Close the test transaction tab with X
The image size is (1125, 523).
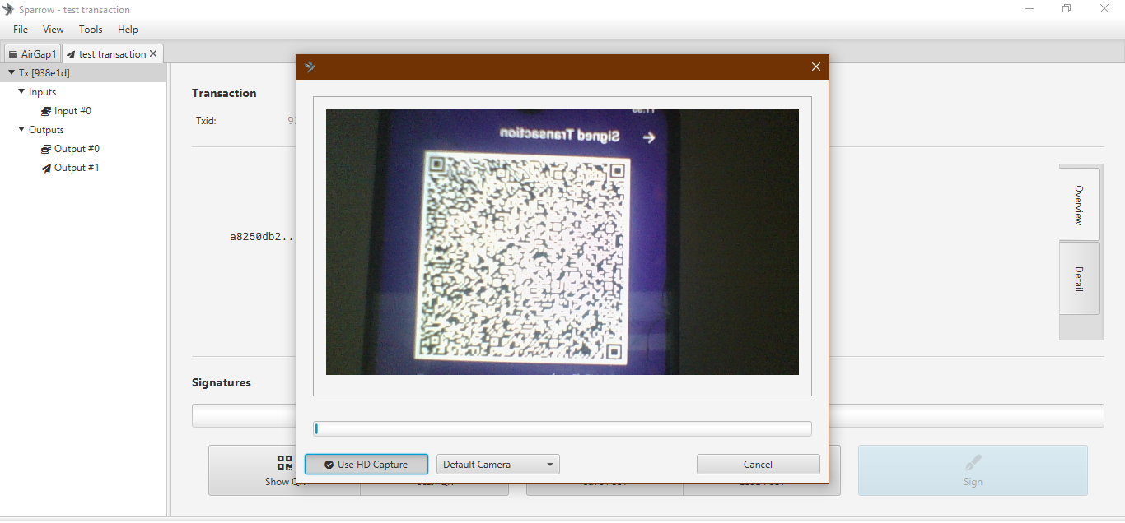(153, 54)
